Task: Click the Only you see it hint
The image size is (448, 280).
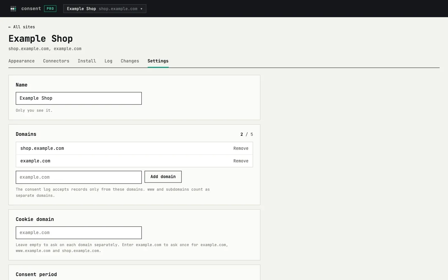Action: (34, 111)
